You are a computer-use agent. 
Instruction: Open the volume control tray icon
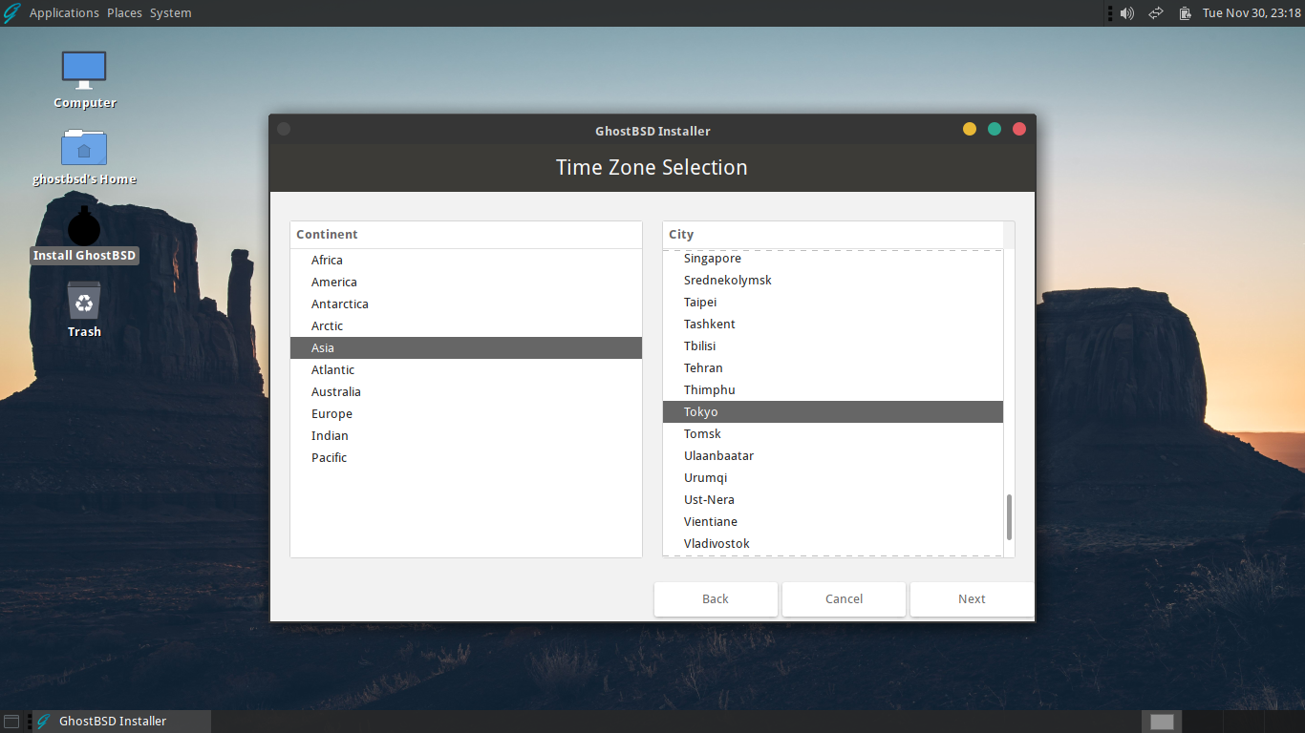pyautogui.click(x=1127, y=13)
